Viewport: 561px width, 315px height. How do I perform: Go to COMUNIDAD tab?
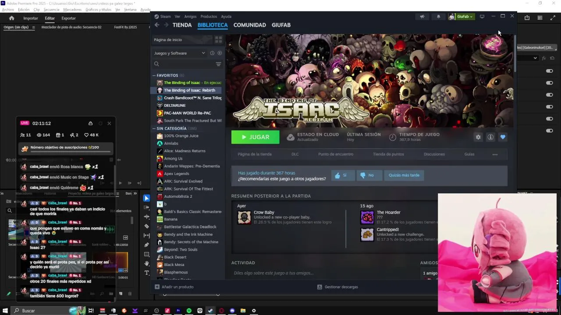point(249,25)
